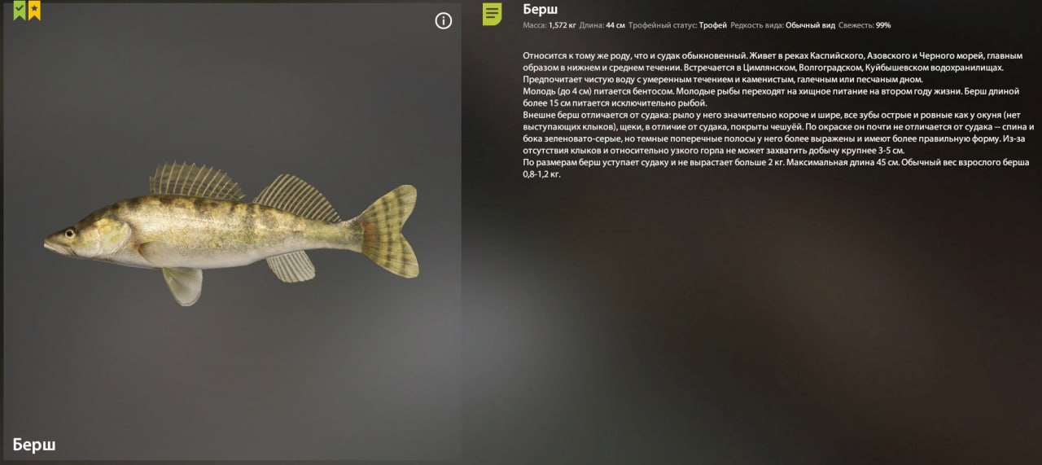The height and width of the screenshot is (465, 1042).
Task: Click the Свежесть 99% indicator
Action: tap(865, 25)
